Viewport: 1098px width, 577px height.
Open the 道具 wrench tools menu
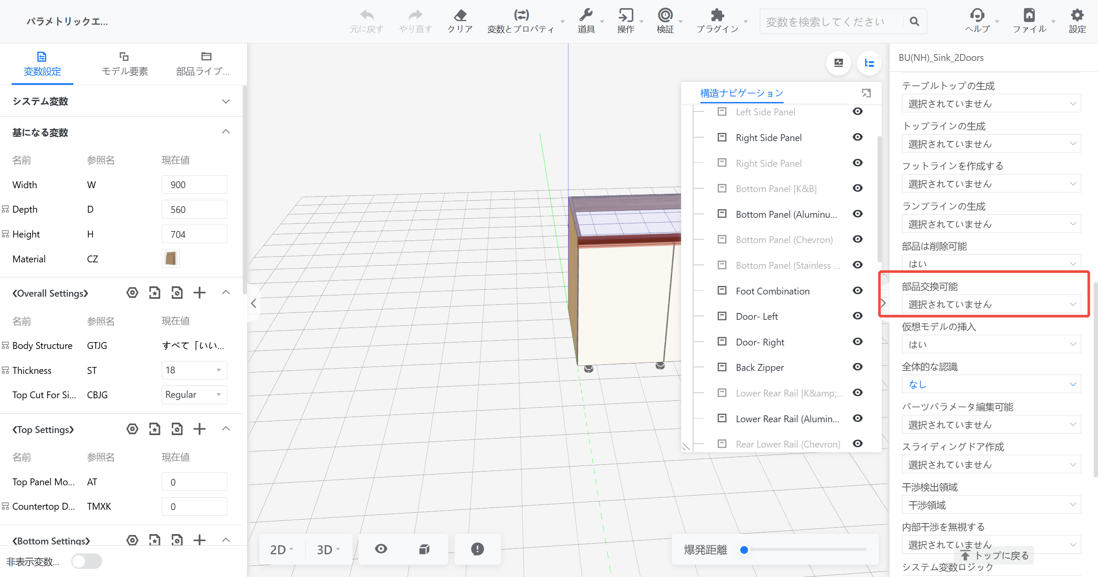(x=586, y=21)
